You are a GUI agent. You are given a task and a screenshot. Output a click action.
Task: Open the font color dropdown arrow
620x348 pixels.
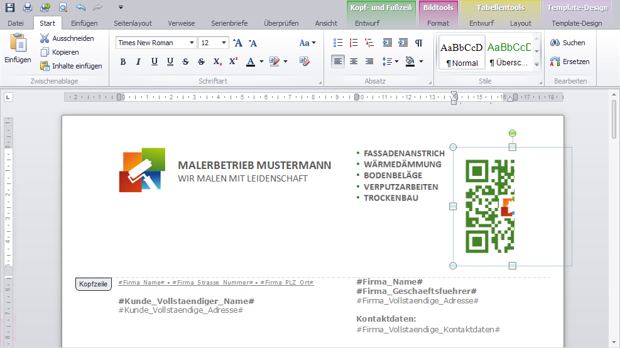point(261,62)
